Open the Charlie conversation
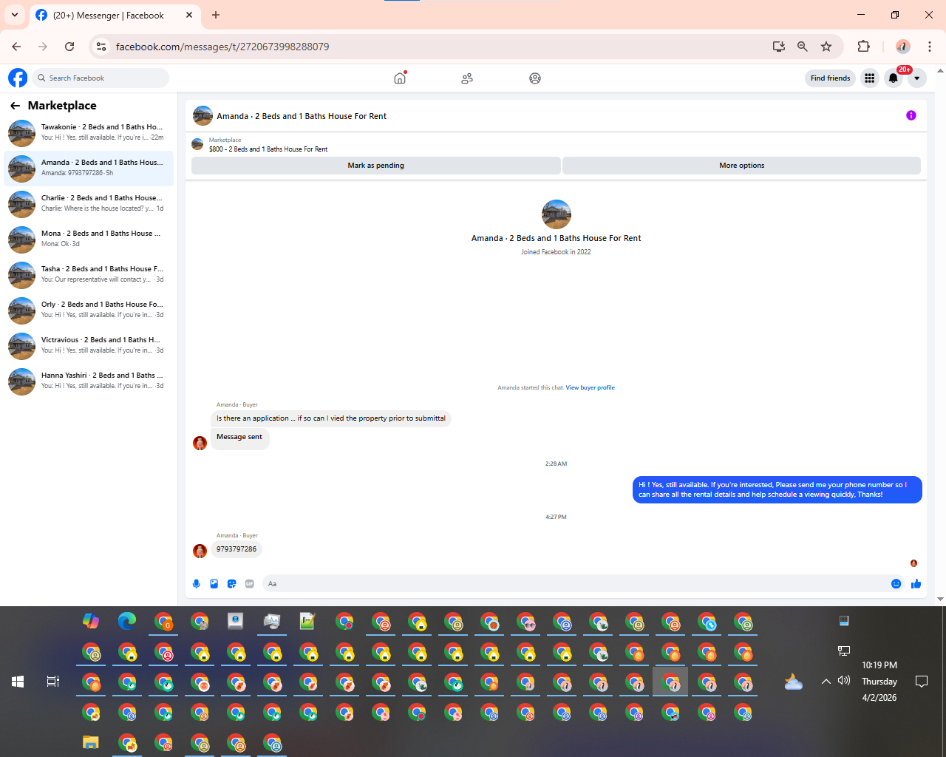This screenshot has height=757, width=946. [89, 204]
